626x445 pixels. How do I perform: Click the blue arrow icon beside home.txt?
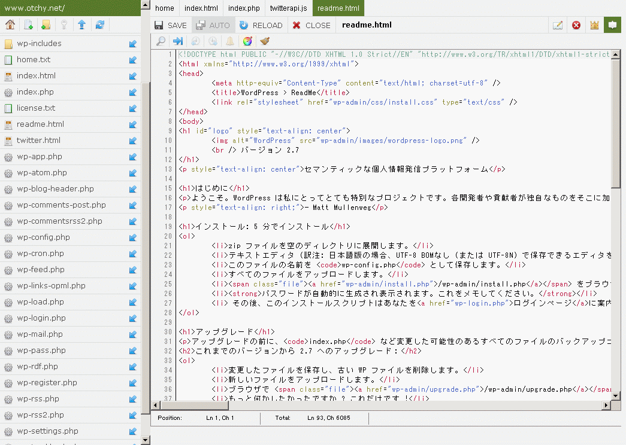[x=133, y=60]
